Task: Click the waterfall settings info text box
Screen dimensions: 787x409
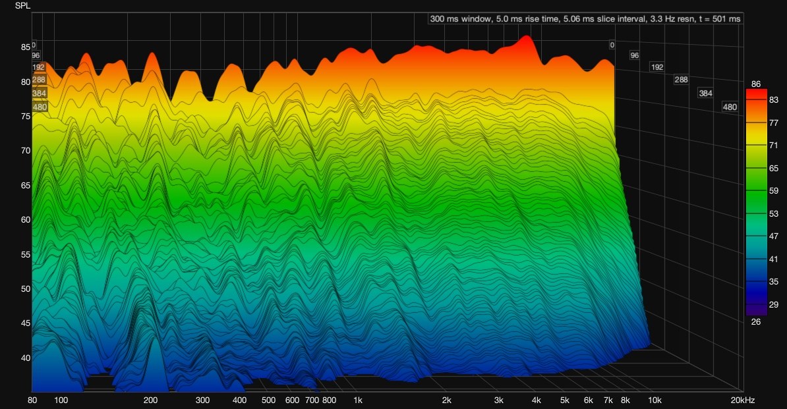Action: (585, 19)
